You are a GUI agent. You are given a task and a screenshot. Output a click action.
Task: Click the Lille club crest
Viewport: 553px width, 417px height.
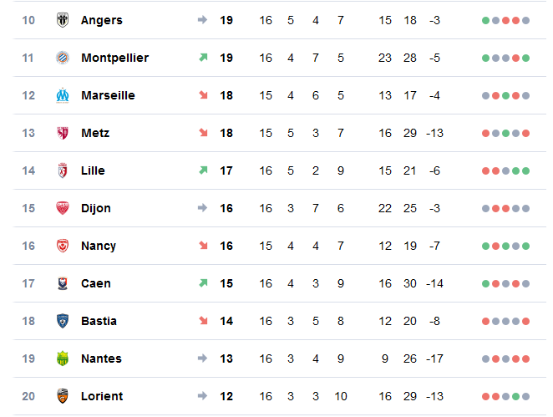pos(63,170)
